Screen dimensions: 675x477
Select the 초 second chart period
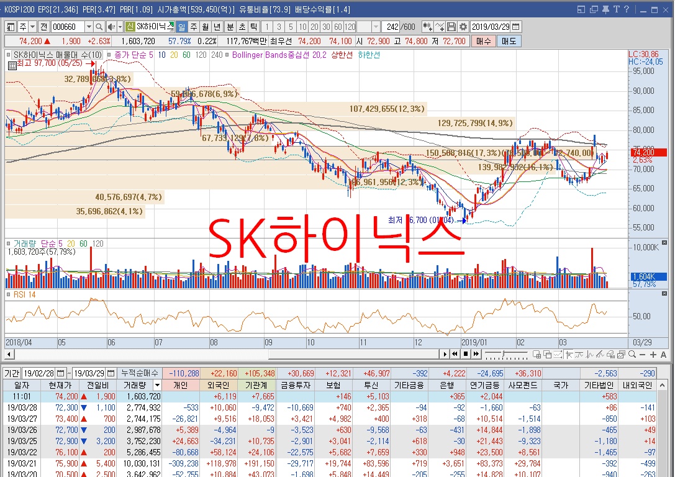(242, 27)
